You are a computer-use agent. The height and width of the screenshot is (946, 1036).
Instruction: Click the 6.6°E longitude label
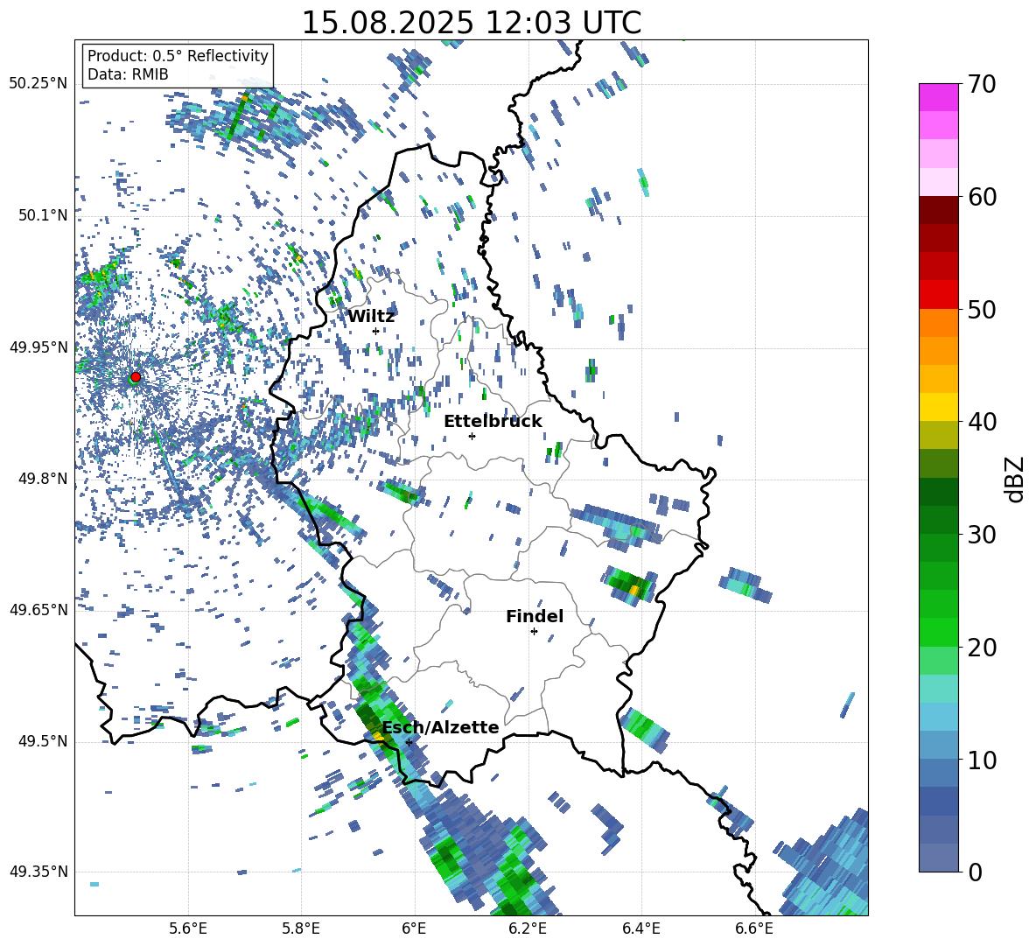[x=754, y=928]
